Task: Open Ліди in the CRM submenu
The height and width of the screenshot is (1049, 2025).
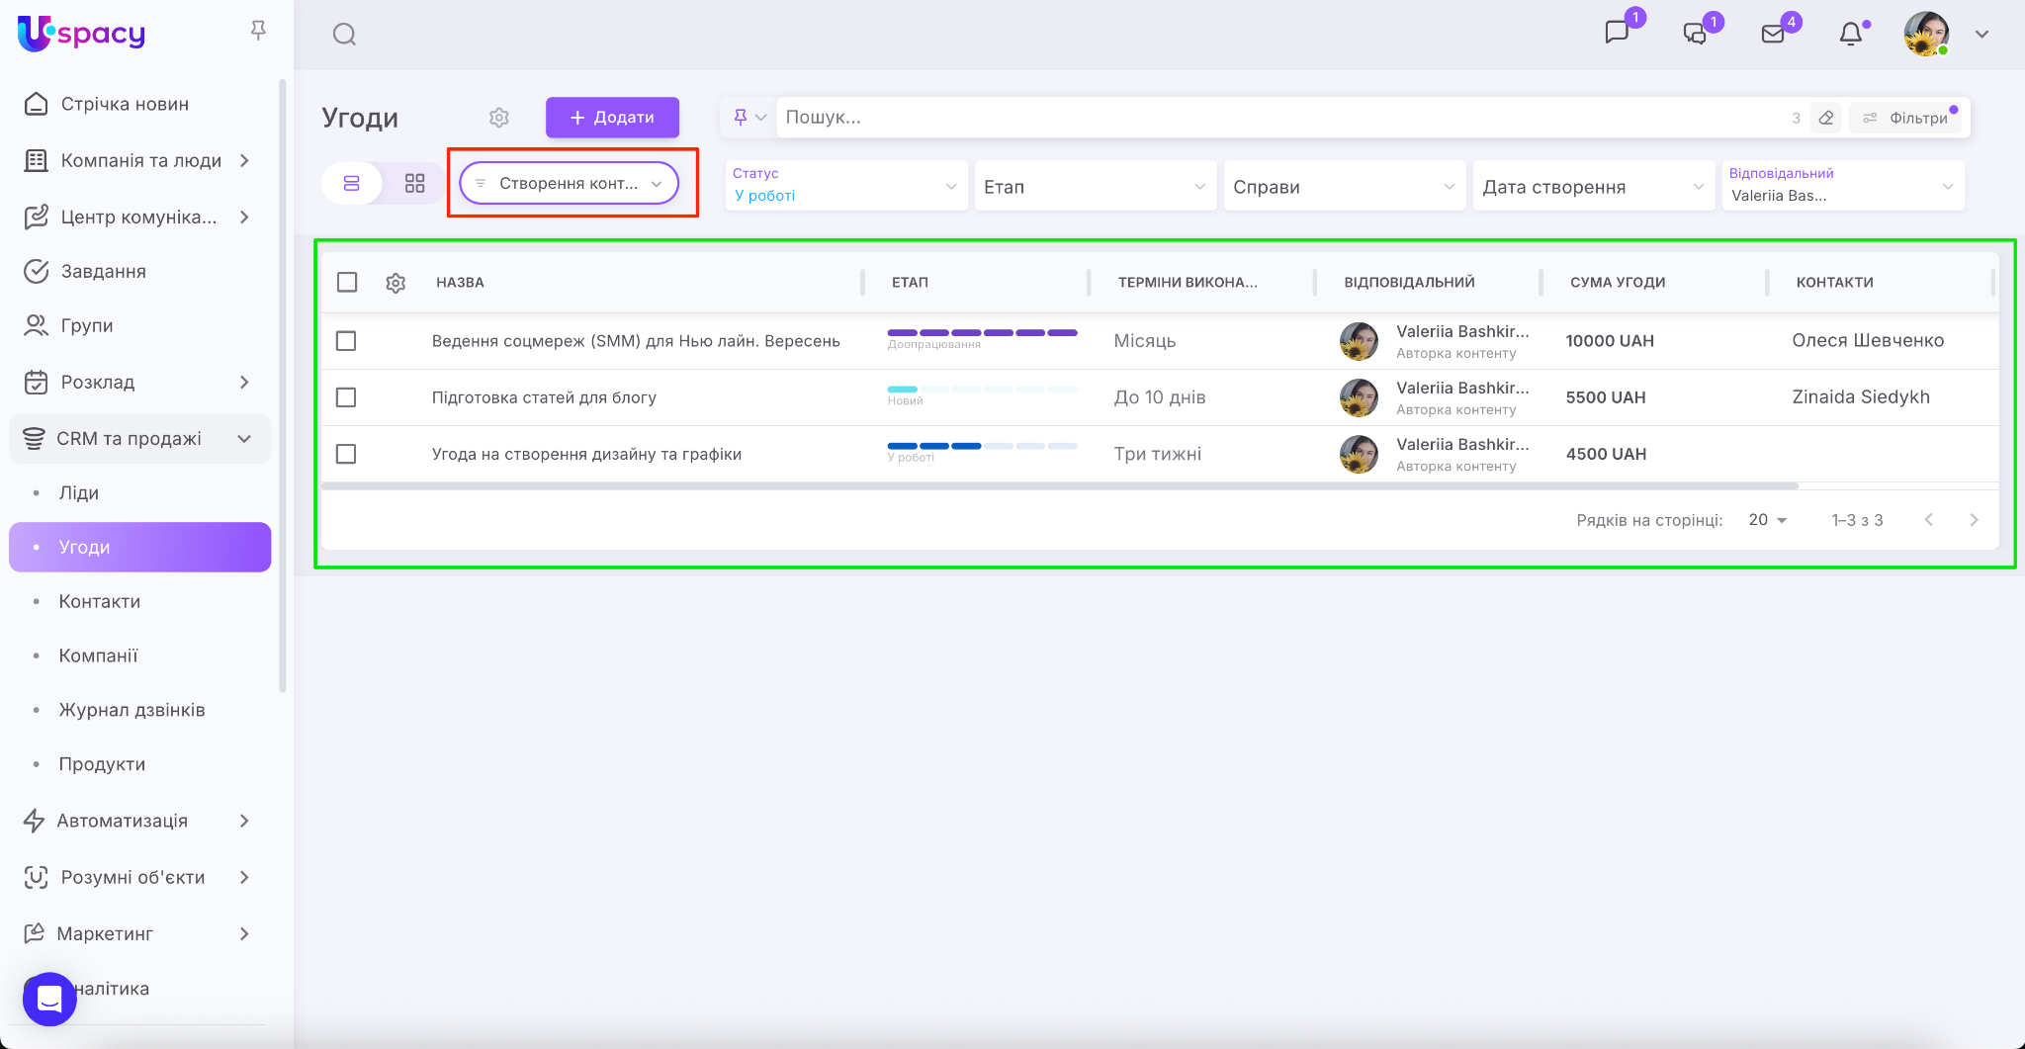Action: coord(79,492)
